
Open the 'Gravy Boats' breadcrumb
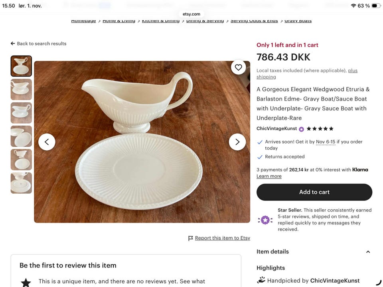[298, 20]
